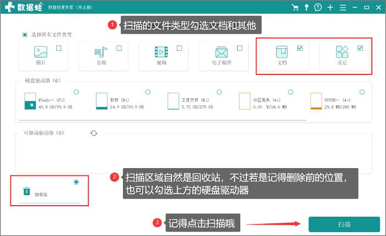Select the 音频 audio type icon

[x=101, y=52]
